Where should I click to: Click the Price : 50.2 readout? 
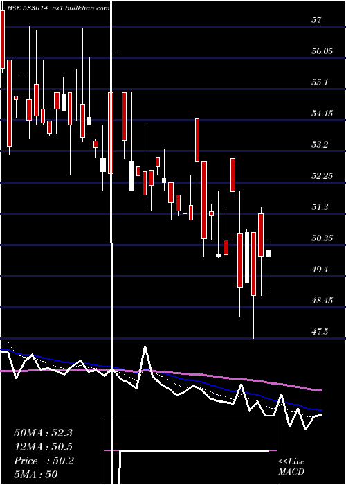click(x=44, y=461)
